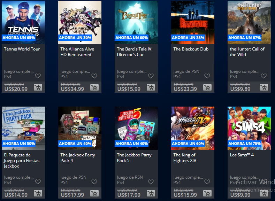Screen dimensions: 275x201
Task: Add The Blackout Club to cart
Action: 207,87
